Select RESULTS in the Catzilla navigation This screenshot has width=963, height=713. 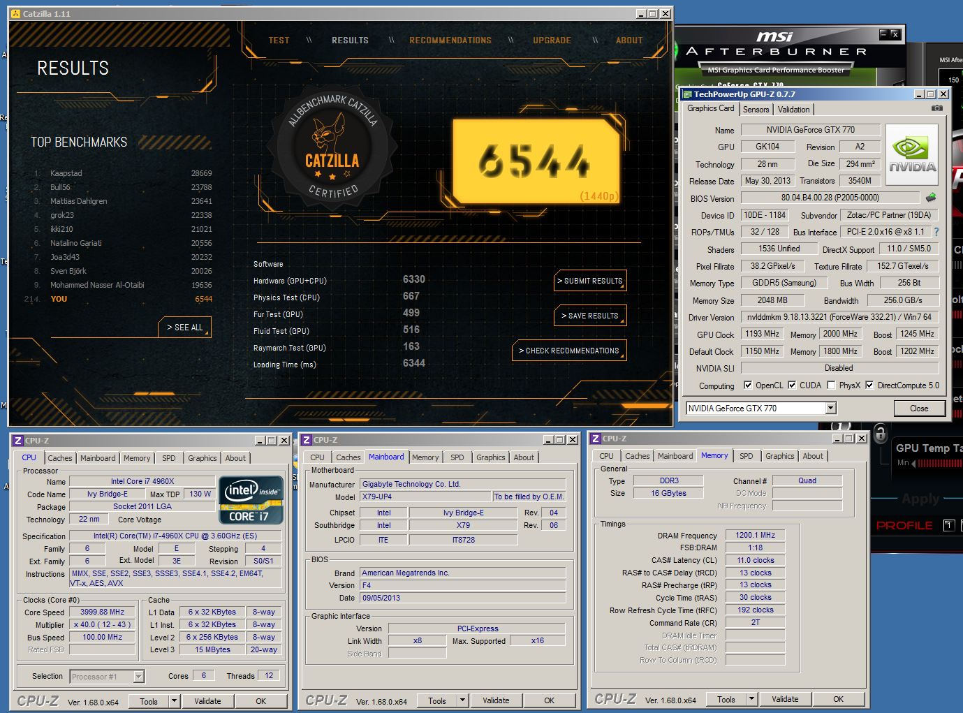pos(350,41)
